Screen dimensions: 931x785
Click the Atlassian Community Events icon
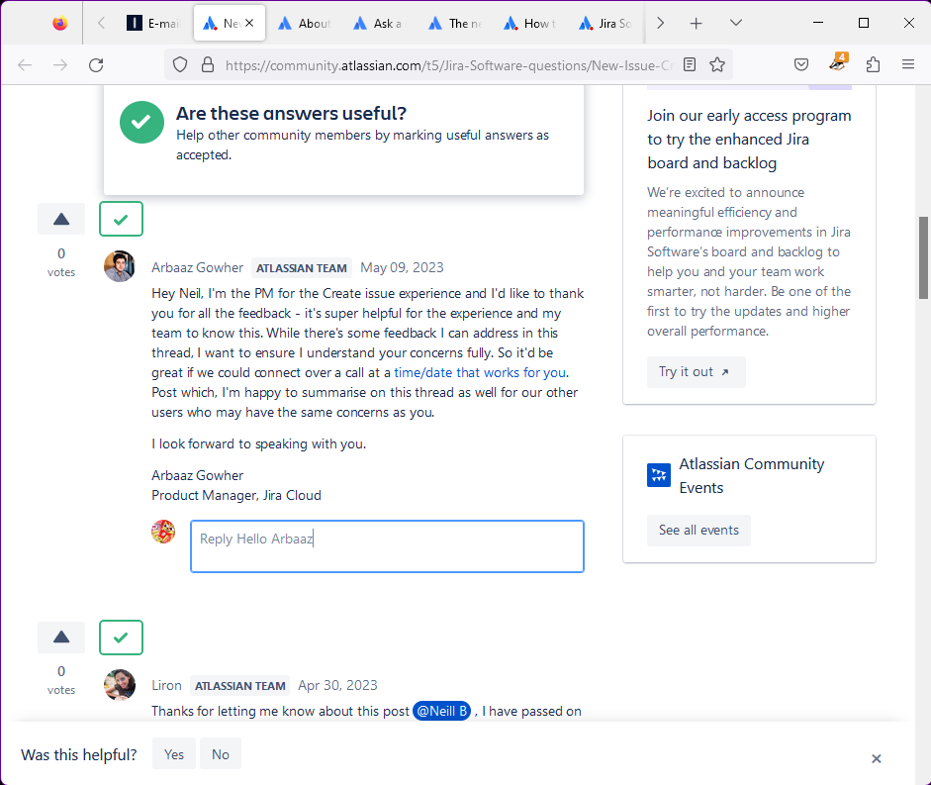point(659,475)
